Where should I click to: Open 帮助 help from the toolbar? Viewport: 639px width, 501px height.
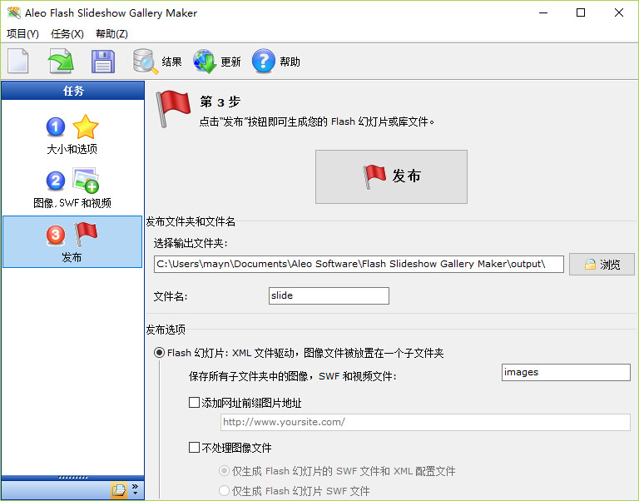pos(276,61)
